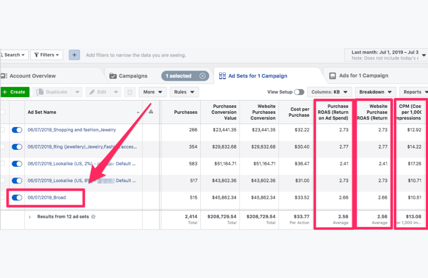Open 06/07/2019_Ring (jewellery) ad set link
The width and height of the screenshot is (428, 278).
(82, 147)
